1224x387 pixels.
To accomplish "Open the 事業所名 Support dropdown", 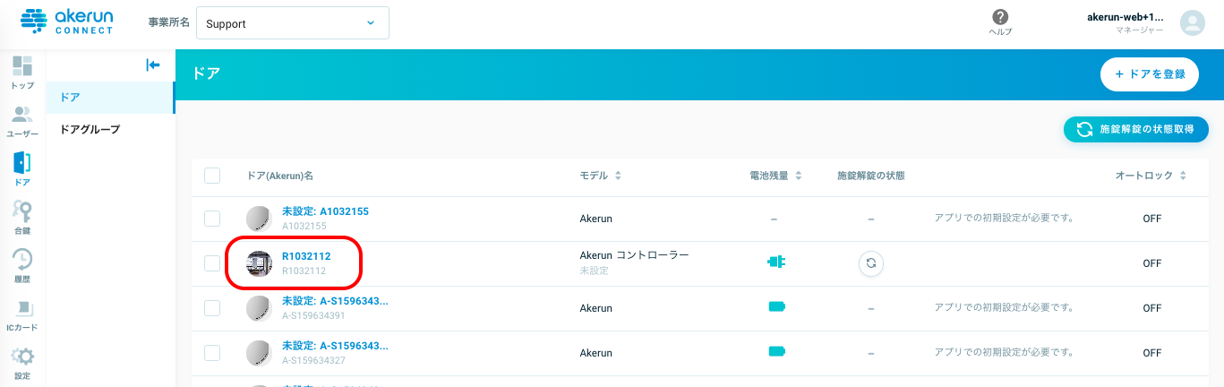I will (292, 23).
